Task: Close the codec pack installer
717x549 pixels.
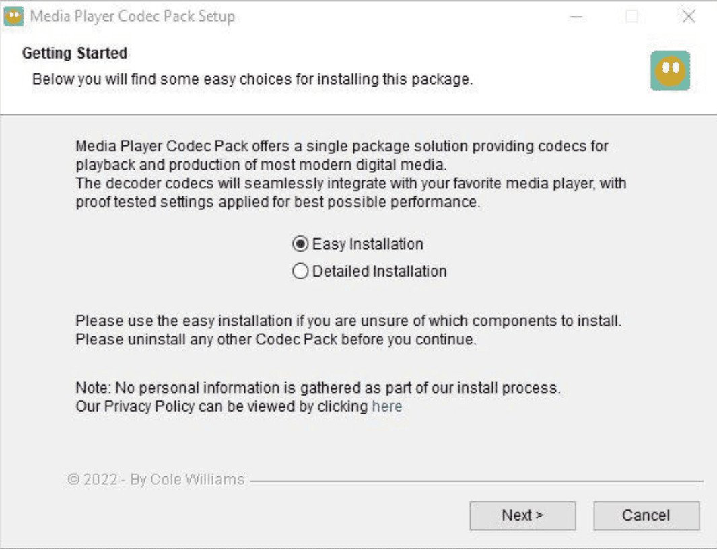Action: click(x=688, y=16)
